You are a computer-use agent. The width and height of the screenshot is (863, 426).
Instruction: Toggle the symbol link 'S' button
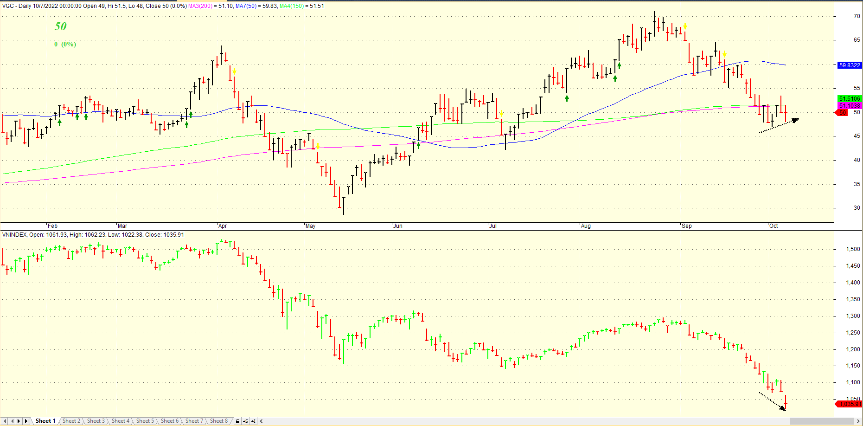pyautogui.click(x=245, y=421)
